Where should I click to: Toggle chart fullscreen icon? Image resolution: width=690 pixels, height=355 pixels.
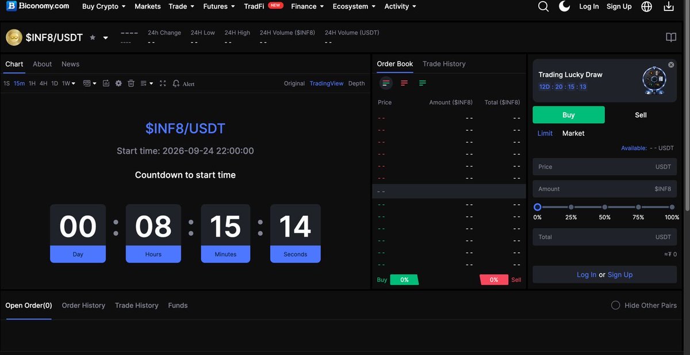[x=163, y=83]
